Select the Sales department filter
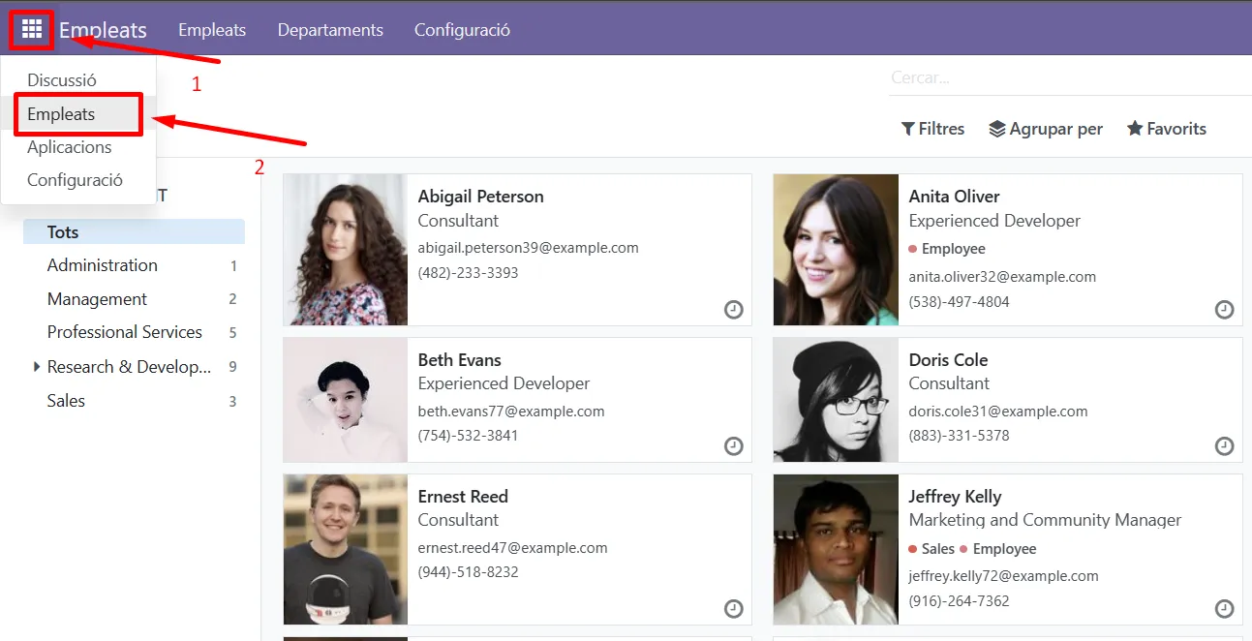This screenshot has width=1252, height=641. tap(66, 401)
